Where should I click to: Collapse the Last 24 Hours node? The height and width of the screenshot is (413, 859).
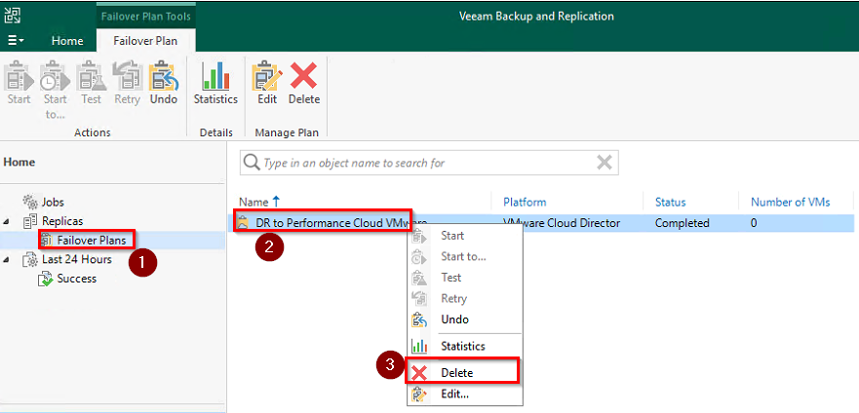click(7, 260)
